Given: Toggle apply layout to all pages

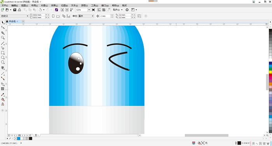Looking at the screenshot, I should pyautogui.click(x=64, y=16).
